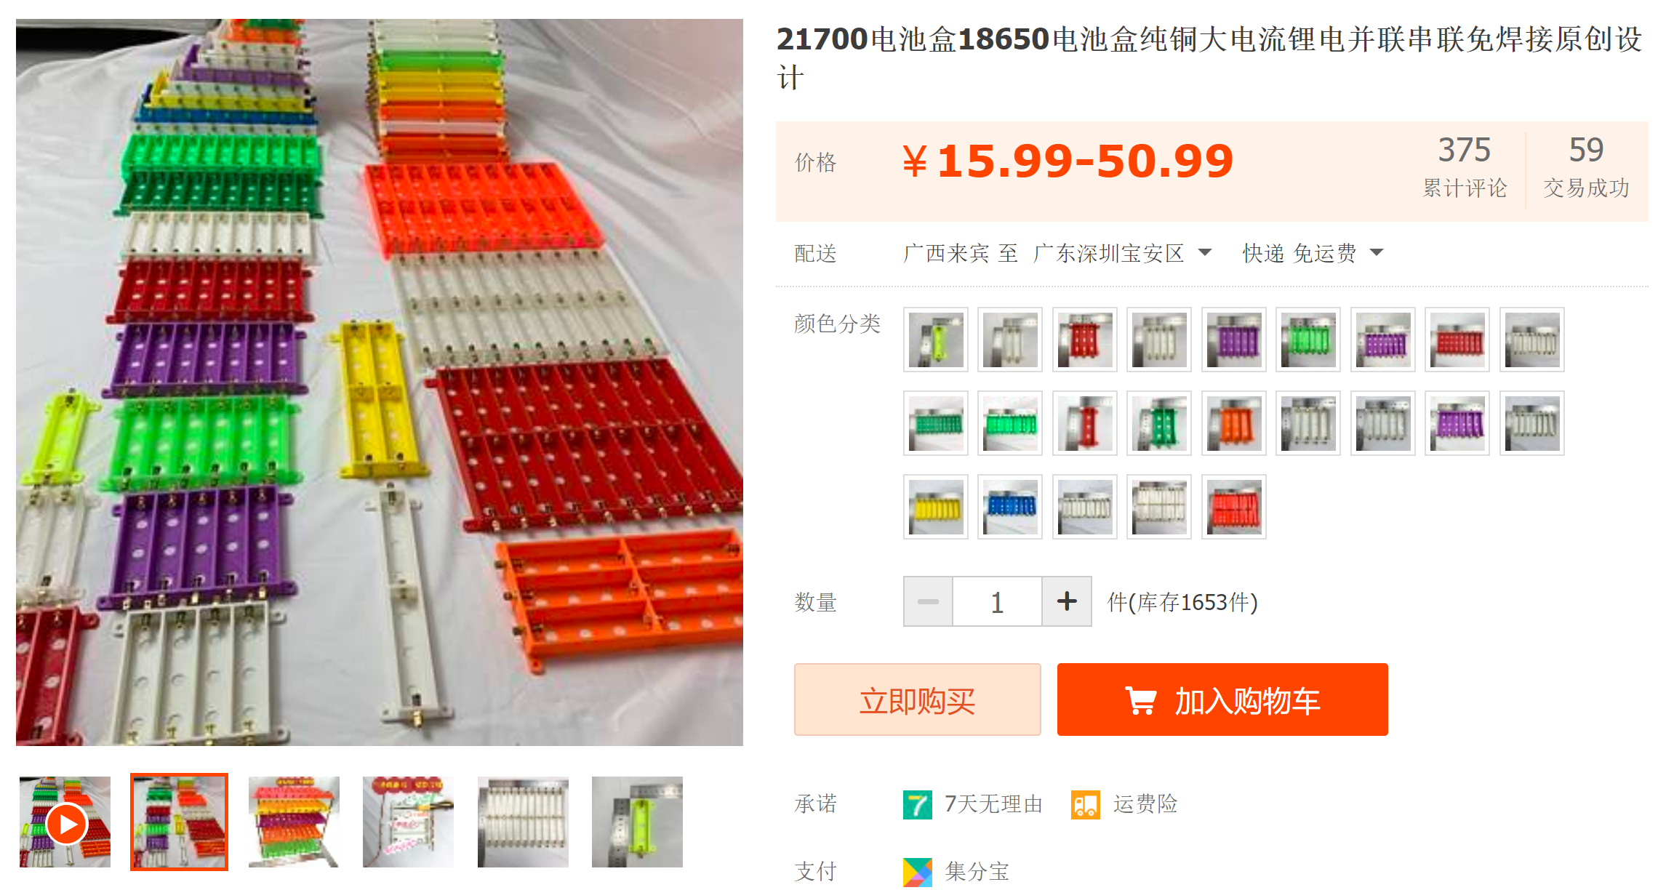Click 立即购买 buy now button

[917, 699]
